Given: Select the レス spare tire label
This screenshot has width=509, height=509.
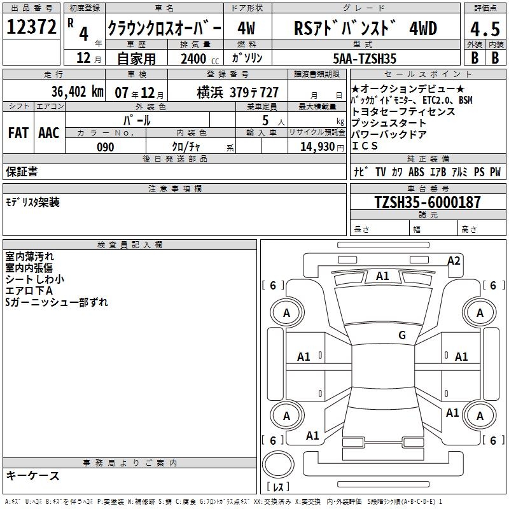Looking at the screenshot, I should 278,487.
